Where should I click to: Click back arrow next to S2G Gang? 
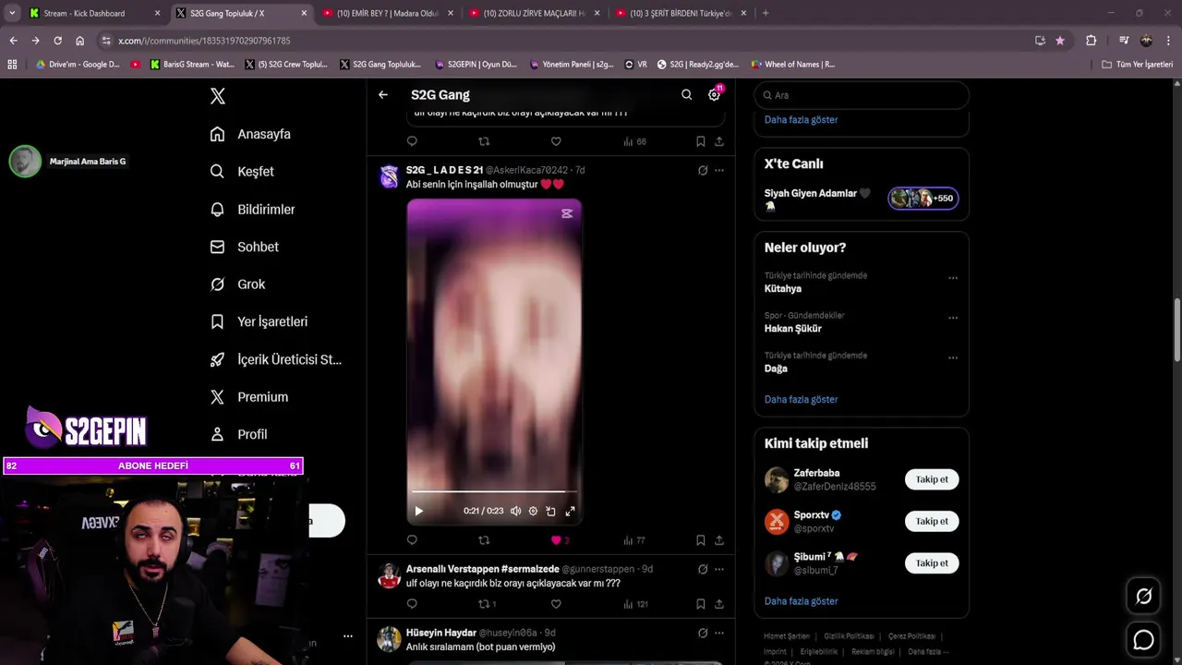tap(383, 95)
